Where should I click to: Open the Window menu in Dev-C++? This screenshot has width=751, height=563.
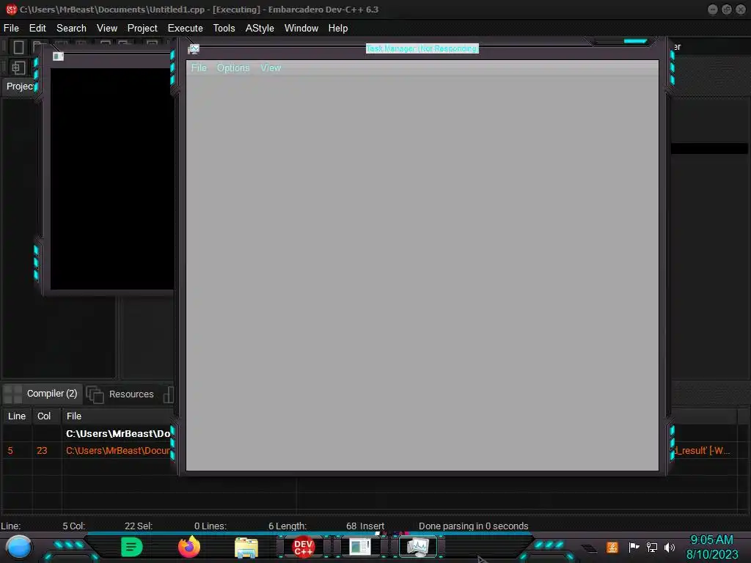(x=301, y=29)
